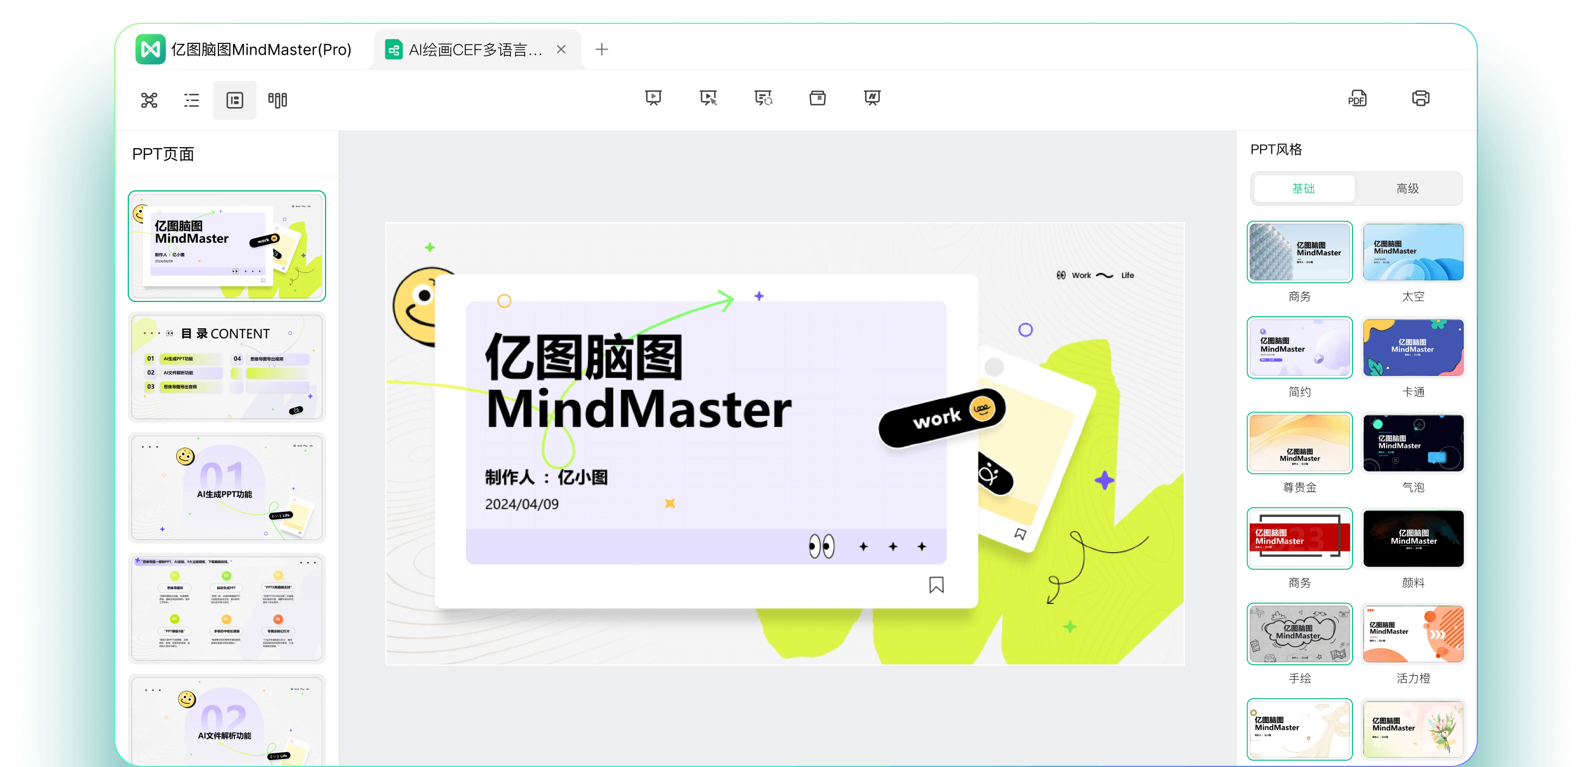Apply the 卡通 style template
This screenshot has height=767, width=1592.
coord(1413,348)
